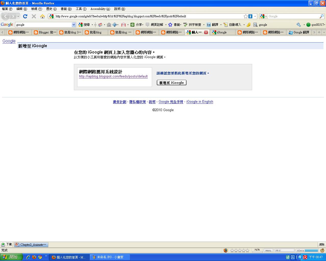Click the PR 0 PageRank bar

(x=284, y=251)
